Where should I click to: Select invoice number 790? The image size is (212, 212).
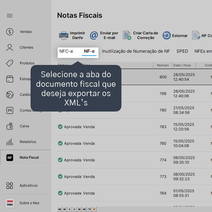tap(163, 110)
